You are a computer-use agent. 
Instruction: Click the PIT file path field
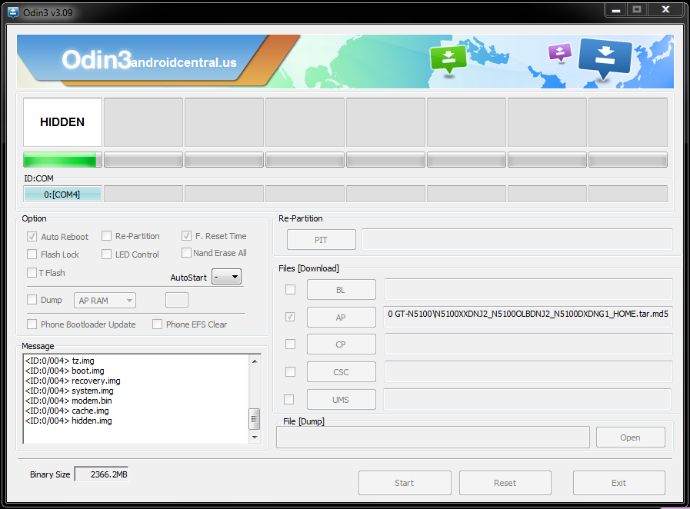point(517,239)
